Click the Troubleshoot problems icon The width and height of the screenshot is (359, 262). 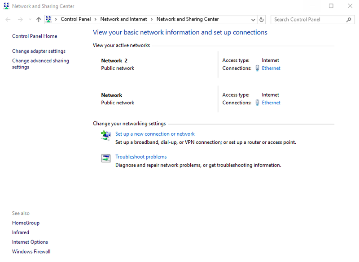105,158
